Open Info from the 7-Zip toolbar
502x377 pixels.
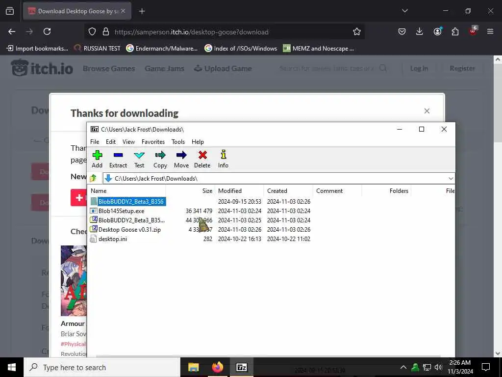click(x=223, y=159)
